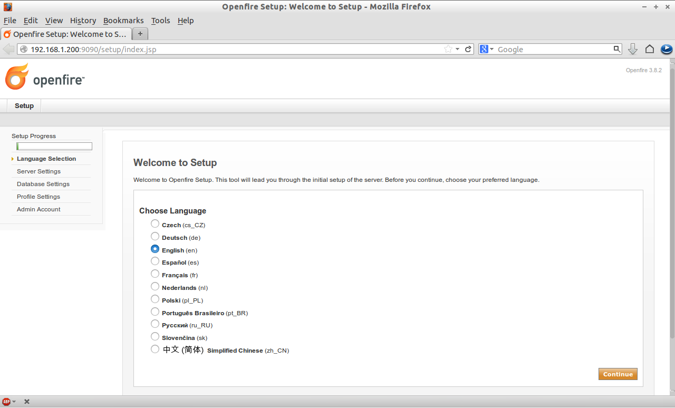Open the History menu
This screenshot has width=675, height=408.
coord(83,21)
